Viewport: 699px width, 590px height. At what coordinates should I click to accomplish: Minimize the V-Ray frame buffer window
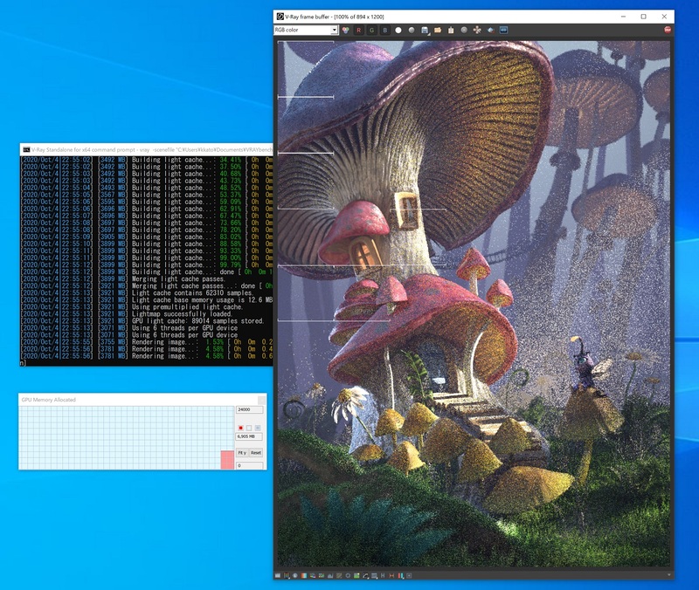(x=623, y=17)
